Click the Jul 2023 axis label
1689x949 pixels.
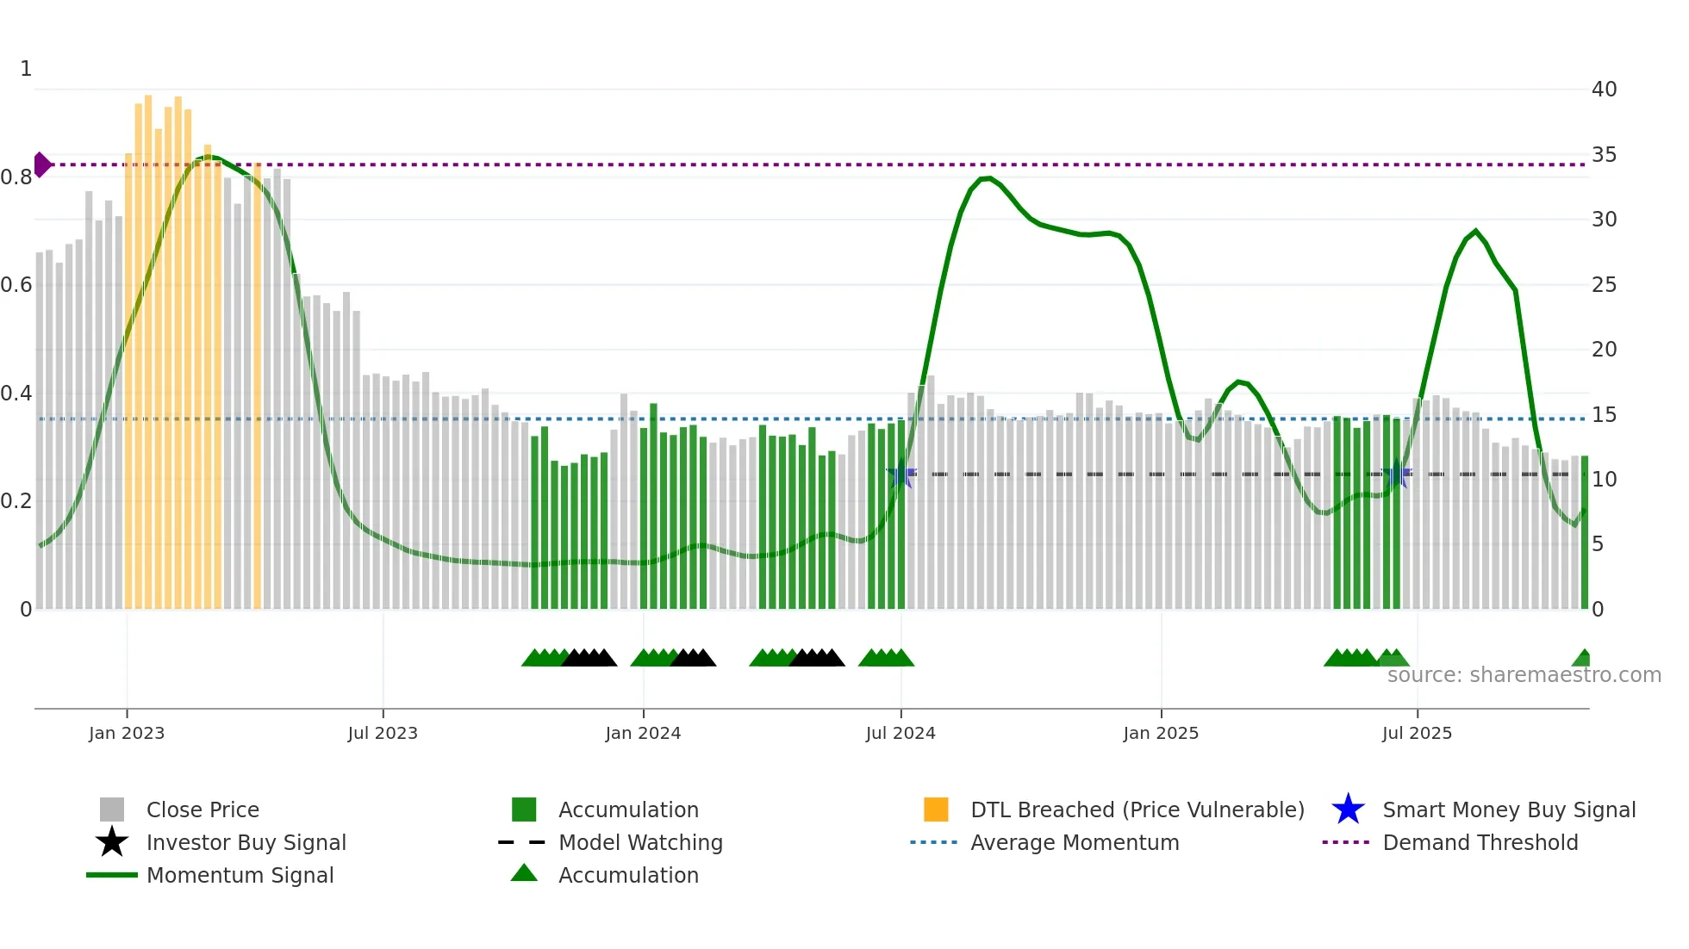click(x=383, y=733)
